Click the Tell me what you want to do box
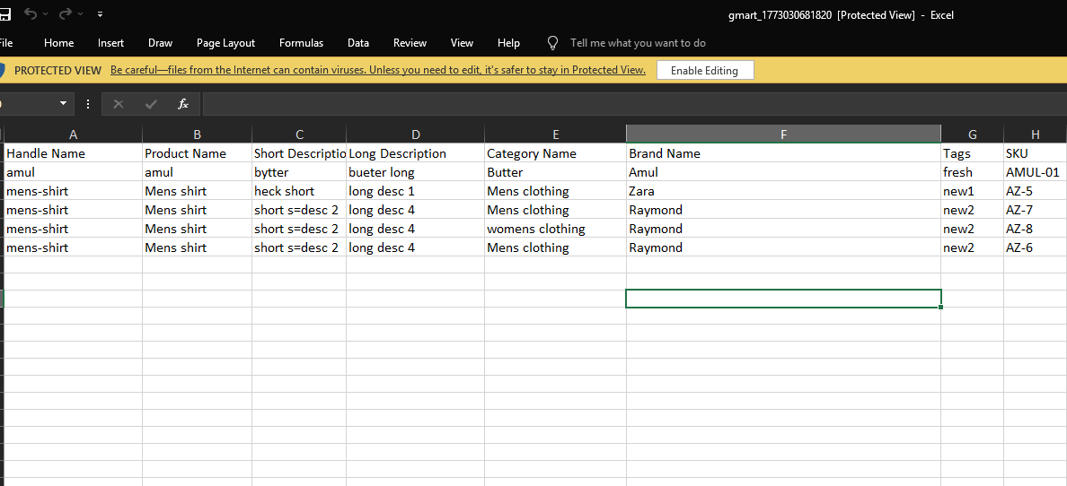The height and width of the screenshot is (486, 1067). [638, 43]
